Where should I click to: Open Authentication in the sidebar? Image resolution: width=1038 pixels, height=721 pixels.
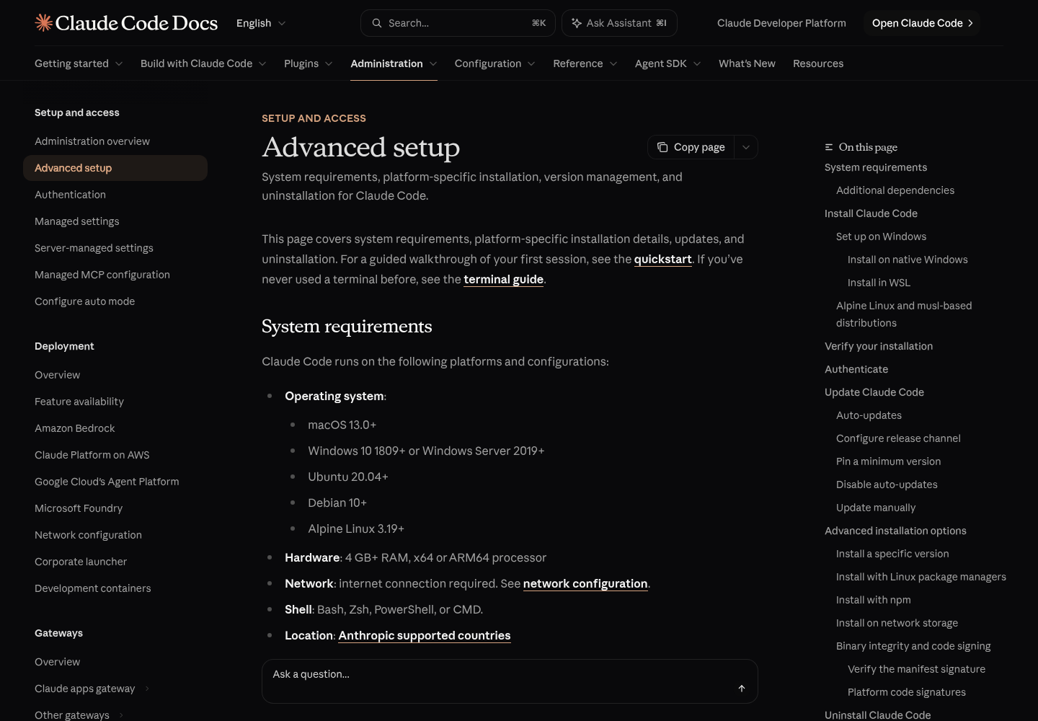pyautogui.click(x=115, y=195)
